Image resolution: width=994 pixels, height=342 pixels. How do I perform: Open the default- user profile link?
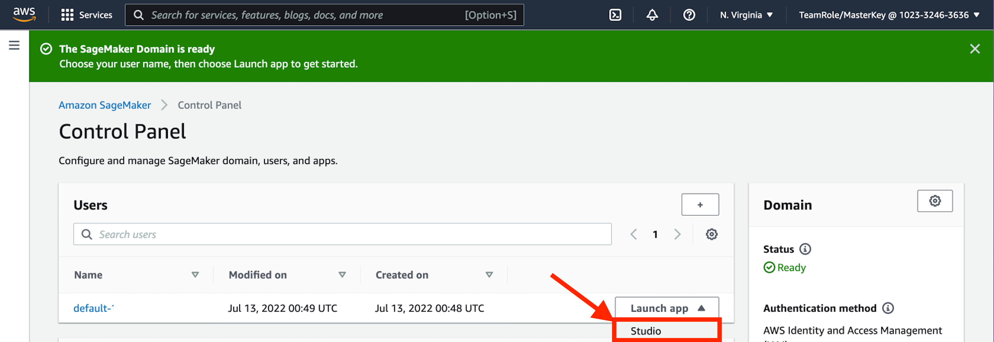93,308
